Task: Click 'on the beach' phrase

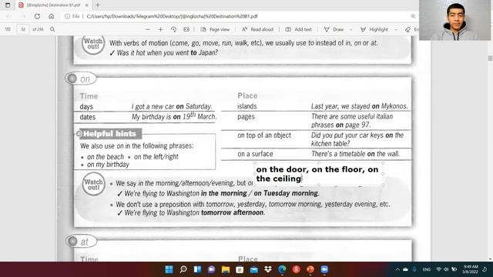Action: tap(106, 157)
